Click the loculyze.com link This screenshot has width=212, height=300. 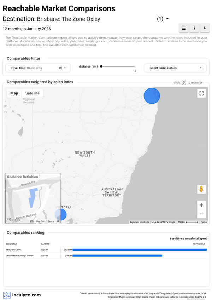[x=26, y=295]
